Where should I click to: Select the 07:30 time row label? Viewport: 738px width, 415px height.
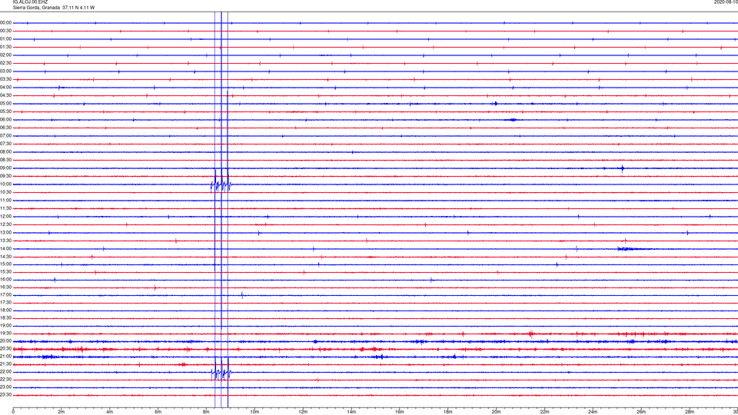[x=6, y=144]
